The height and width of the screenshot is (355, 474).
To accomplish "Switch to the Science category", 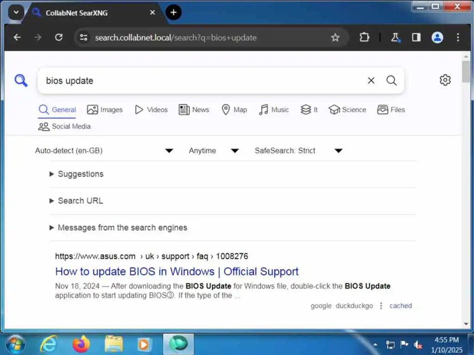I will click(347, 110).
